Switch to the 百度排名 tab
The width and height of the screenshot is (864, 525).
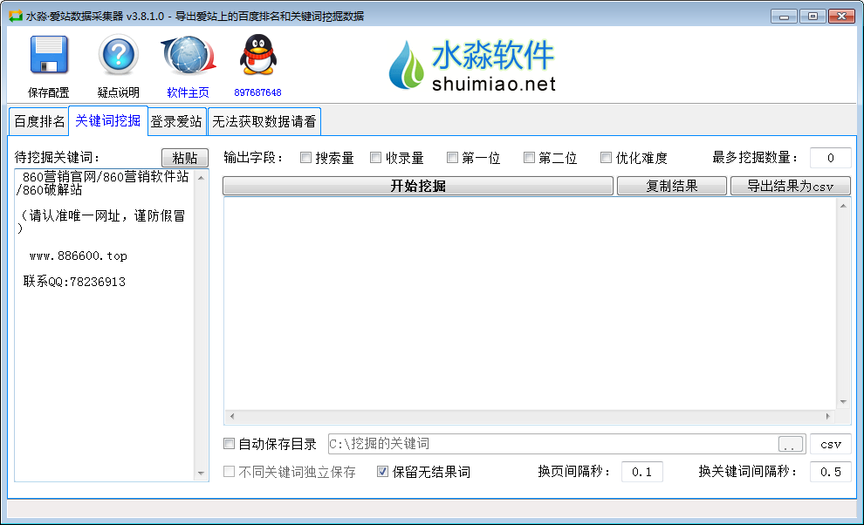click(39, 121)
